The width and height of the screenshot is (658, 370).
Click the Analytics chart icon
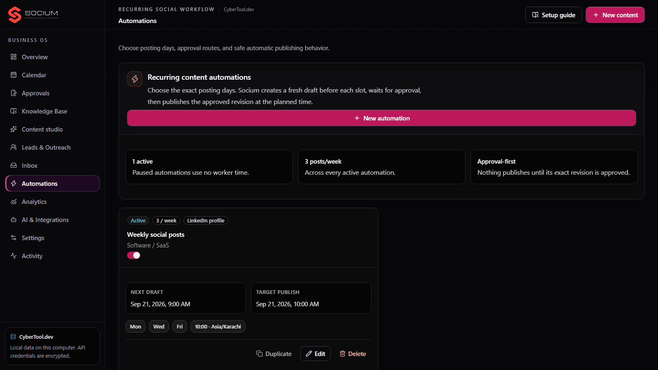[14, 201]
